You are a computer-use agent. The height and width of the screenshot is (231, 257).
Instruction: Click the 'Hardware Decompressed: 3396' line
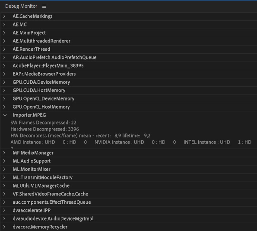click(x=44, y=129)
